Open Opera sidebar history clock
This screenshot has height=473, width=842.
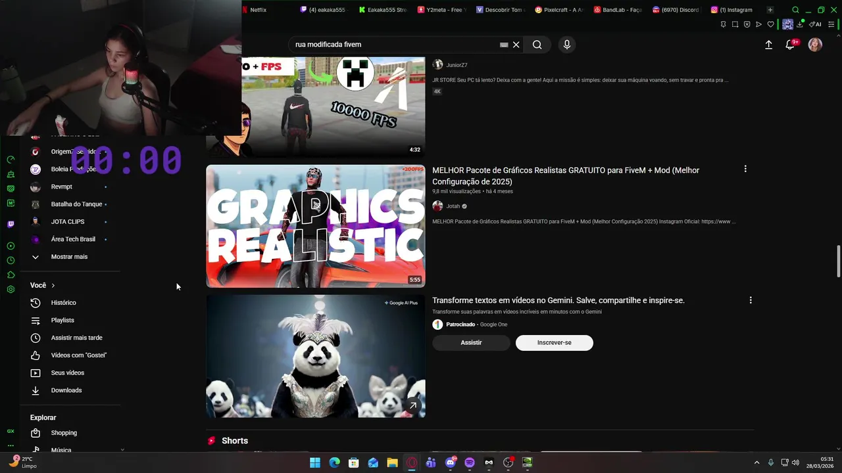pos(11,260)
